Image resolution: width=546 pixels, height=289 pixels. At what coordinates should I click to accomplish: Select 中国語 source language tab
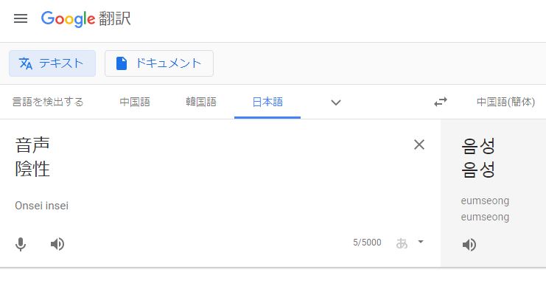(135, 102)
